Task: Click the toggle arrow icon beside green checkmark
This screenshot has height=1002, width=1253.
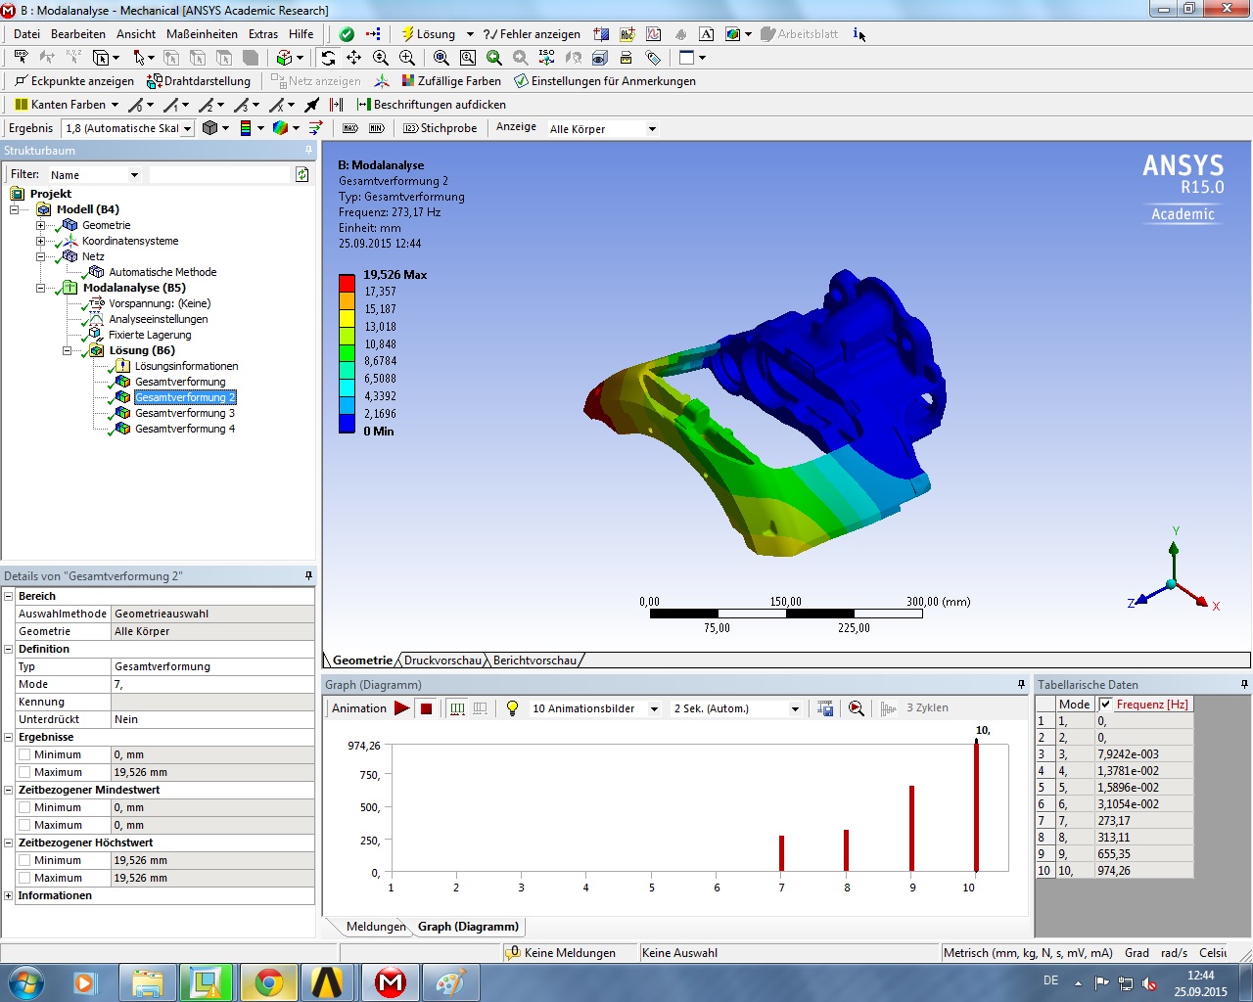Action: tap(373, 34)
